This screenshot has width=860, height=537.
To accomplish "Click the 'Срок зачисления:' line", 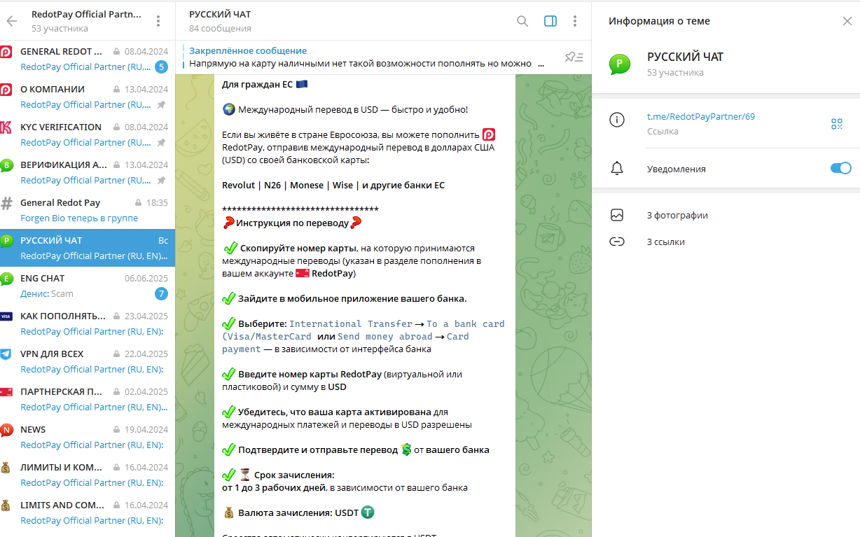I will [294, 475].
